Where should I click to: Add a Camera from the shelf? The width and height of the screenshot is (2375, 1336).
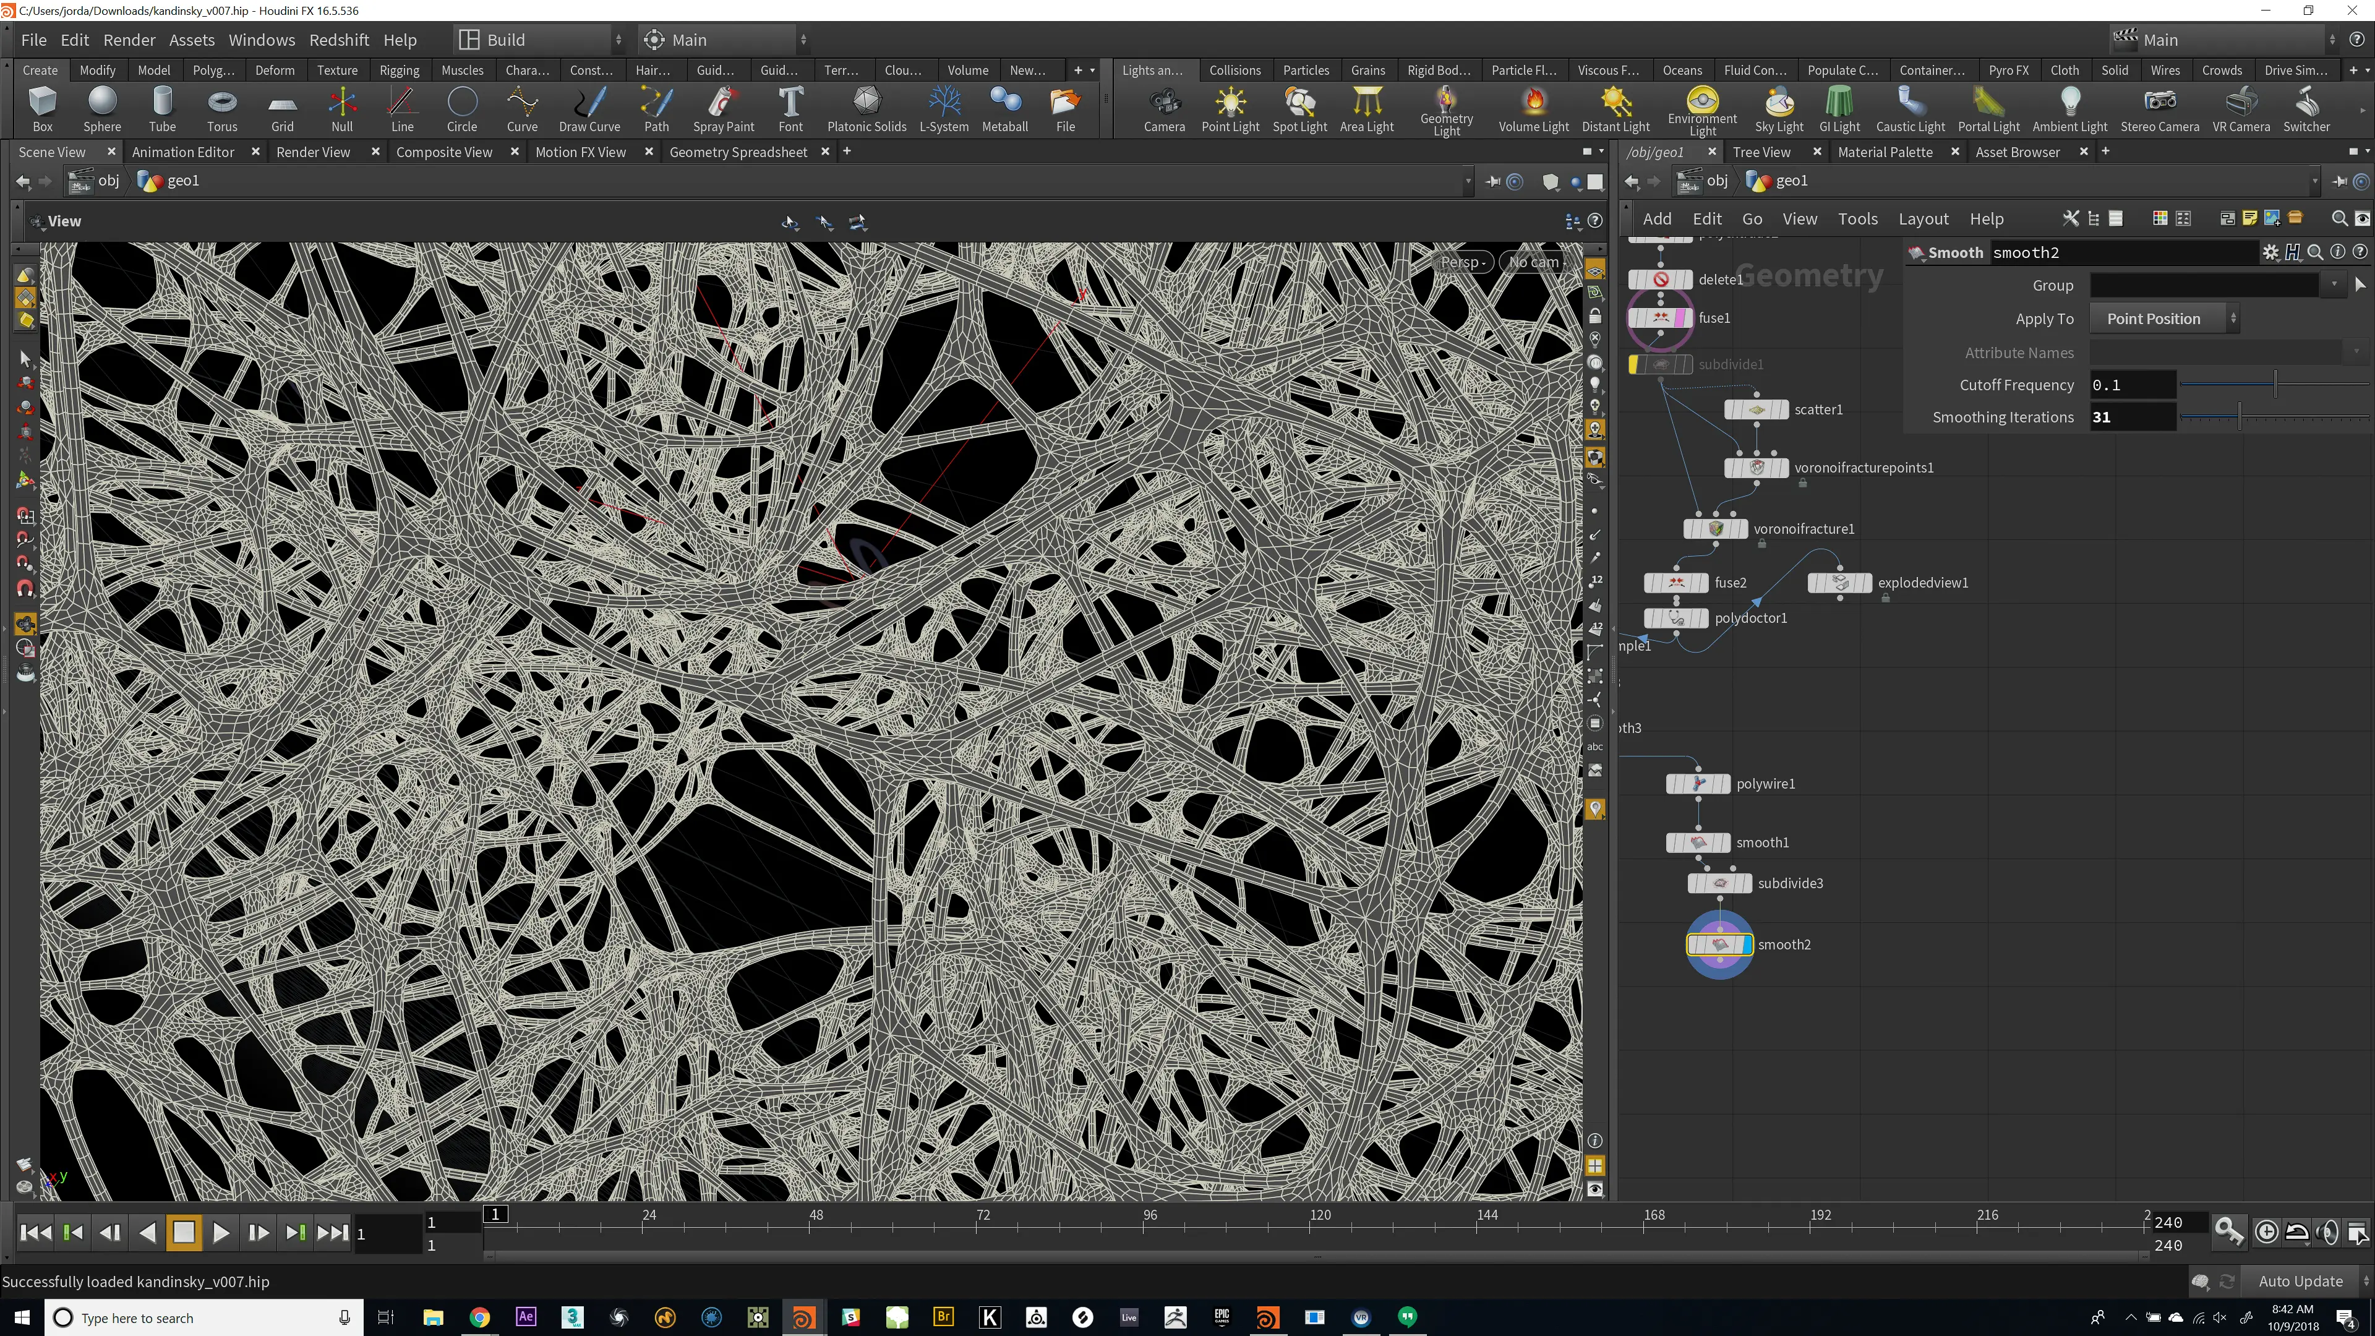click(1165, 109)
